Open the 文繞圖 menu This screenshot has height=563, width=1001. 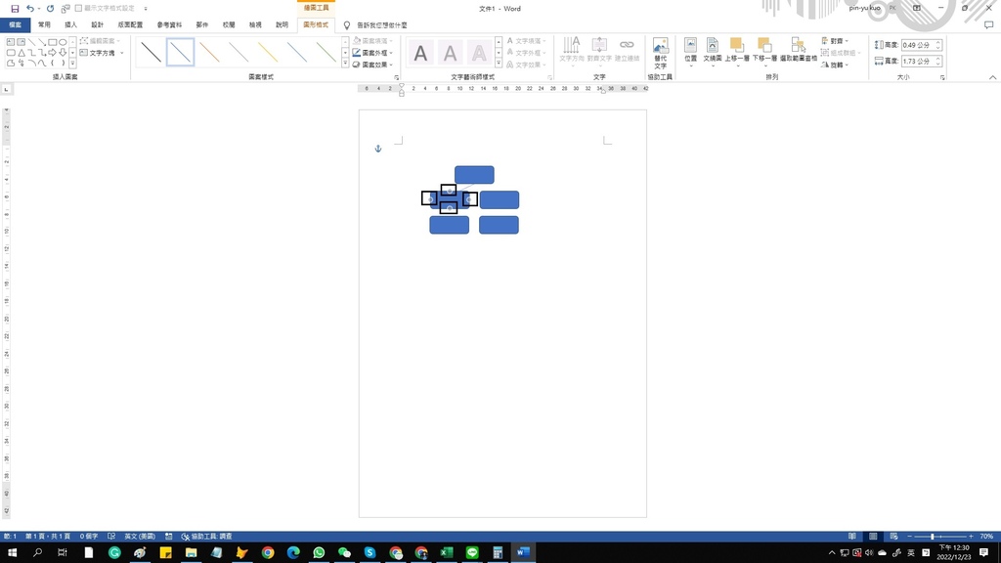713,53
